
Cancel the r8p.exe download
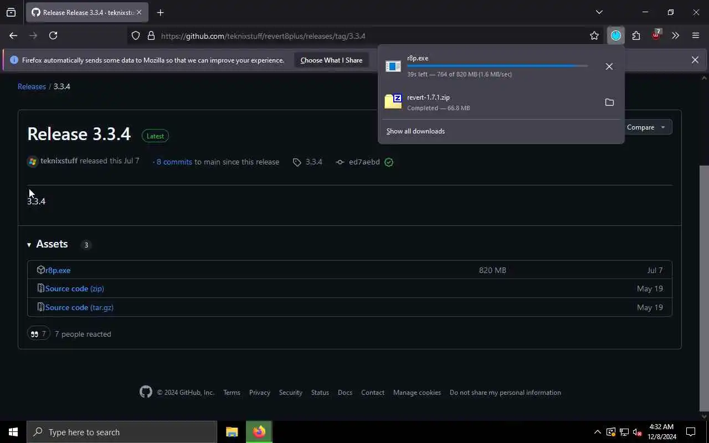tap(609, 66)
